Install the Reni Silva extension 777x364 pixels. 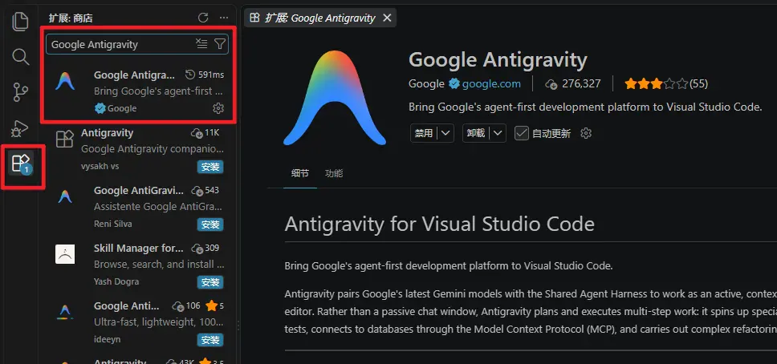point(210,224)
